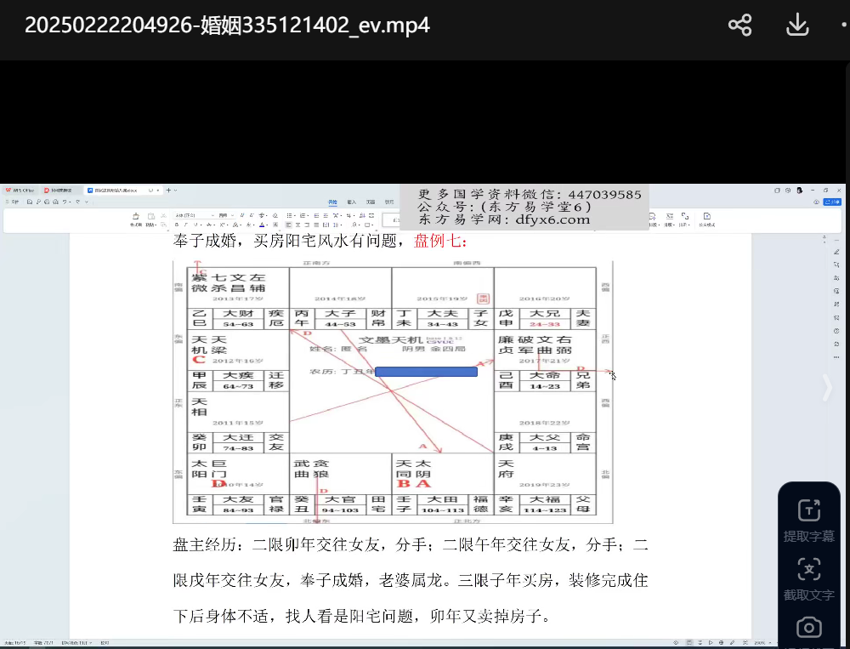
Task: Switch to the WPS Office home tab
Action: coord(21,190)
